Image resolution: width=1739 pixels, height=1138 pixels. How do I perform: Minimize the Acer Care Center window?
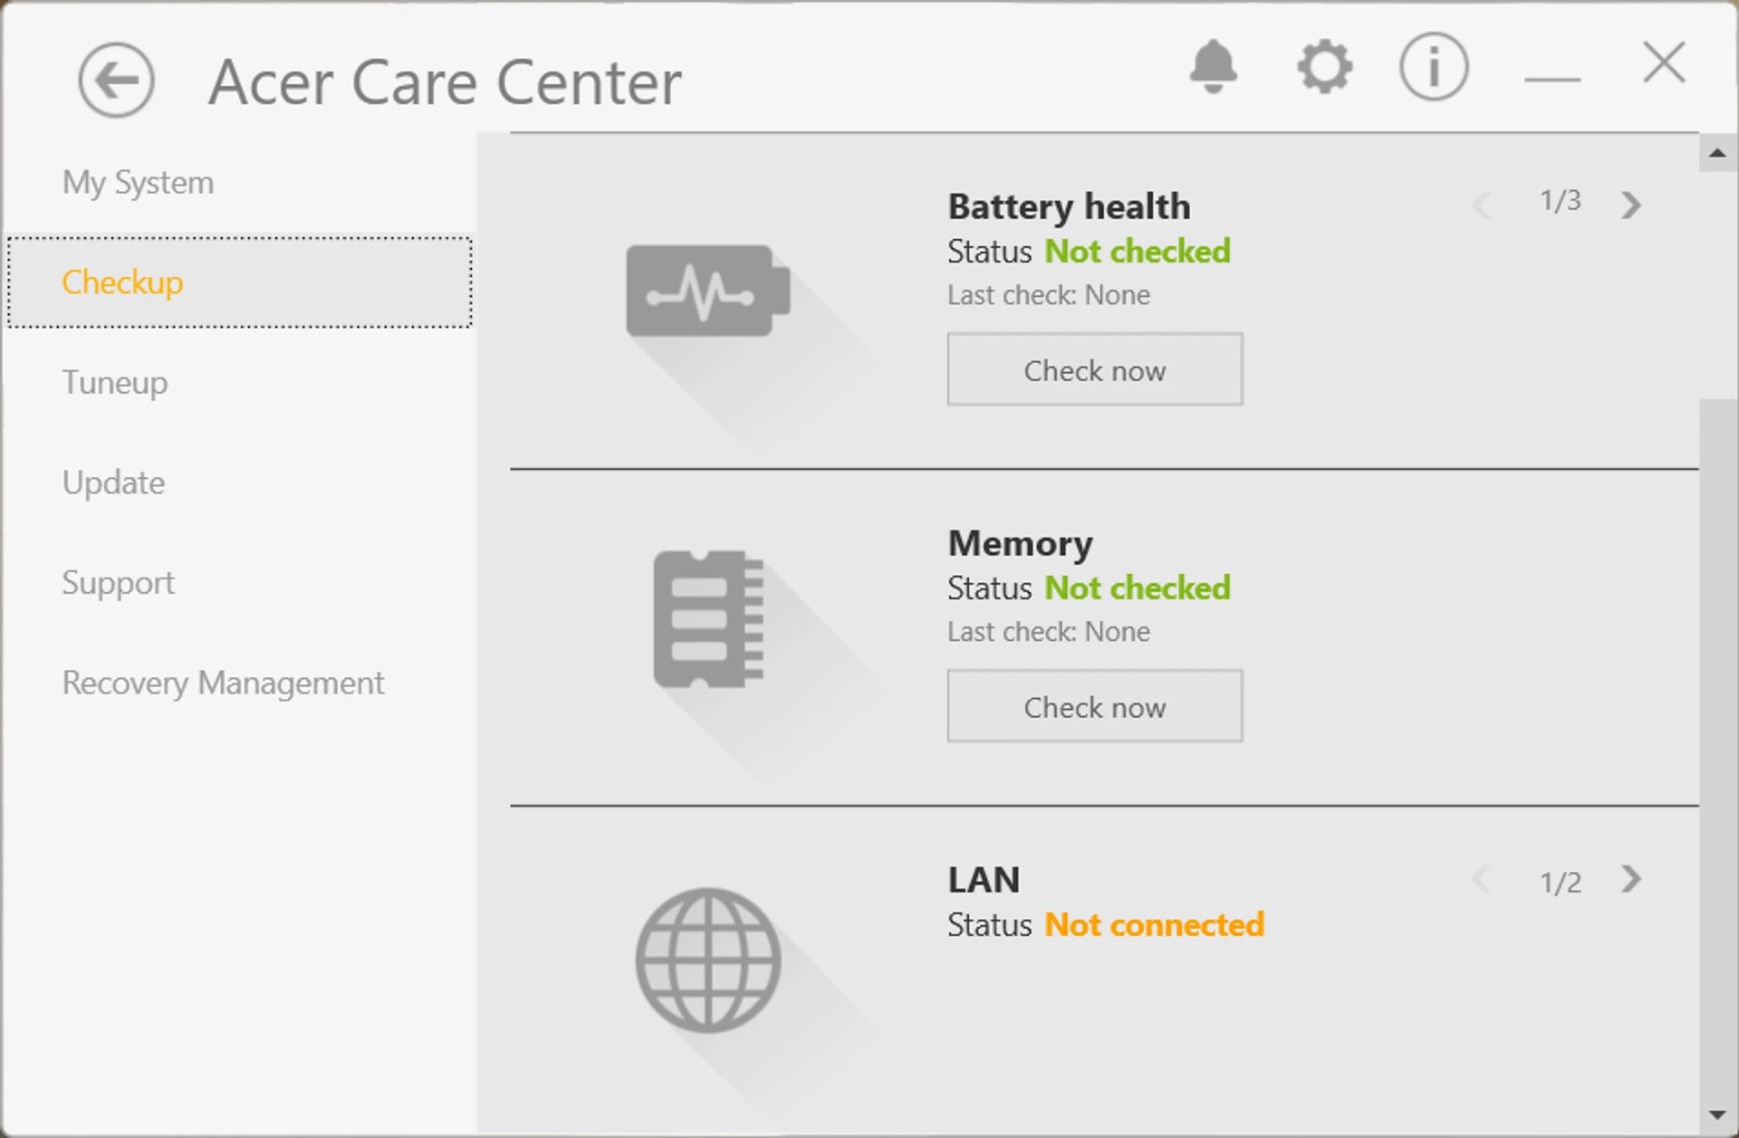point(1552,78)
